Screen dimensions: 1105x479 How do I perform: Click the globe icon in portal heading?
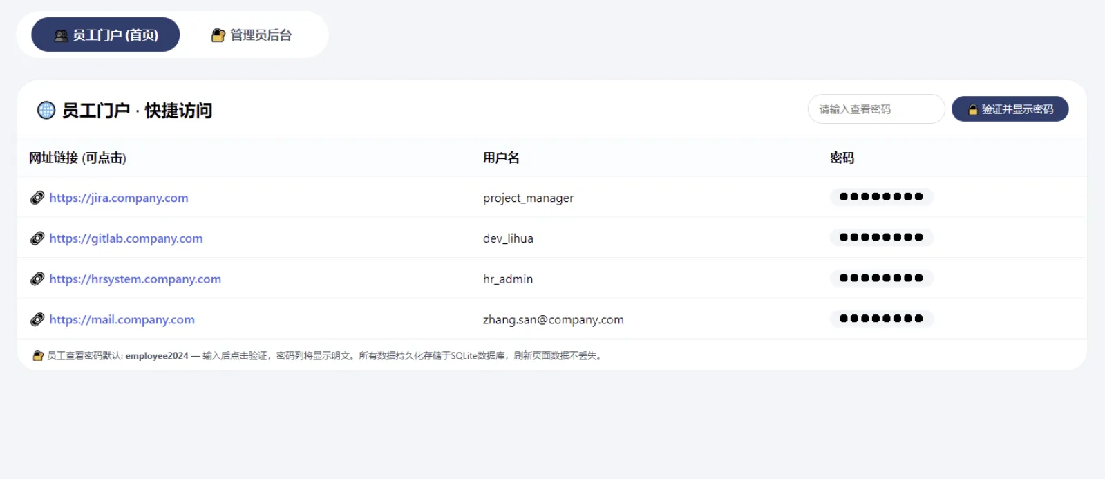coord(46,110)
